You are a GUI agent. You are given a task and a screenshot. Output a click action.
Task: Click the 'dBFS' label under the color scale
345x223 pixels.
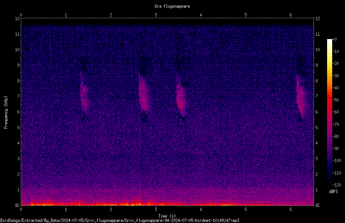click(x=333, y=192)
